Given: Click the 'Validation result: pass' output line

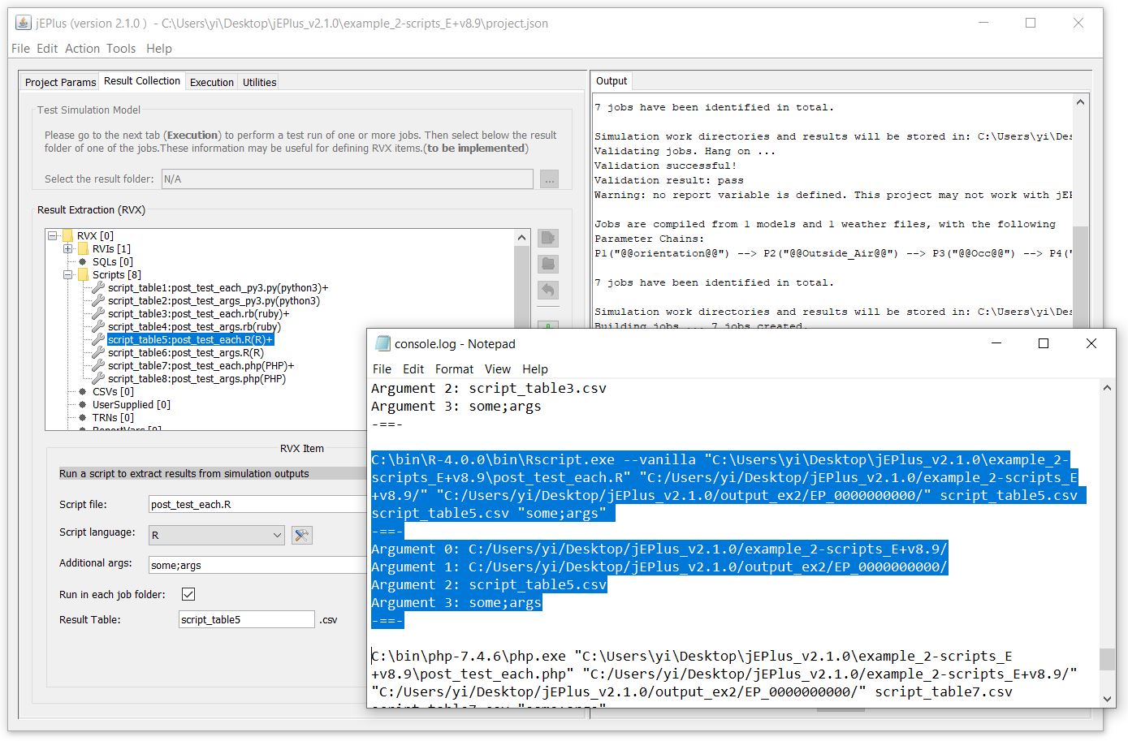Looking at the screenshot, I should (x=668, y=180).
